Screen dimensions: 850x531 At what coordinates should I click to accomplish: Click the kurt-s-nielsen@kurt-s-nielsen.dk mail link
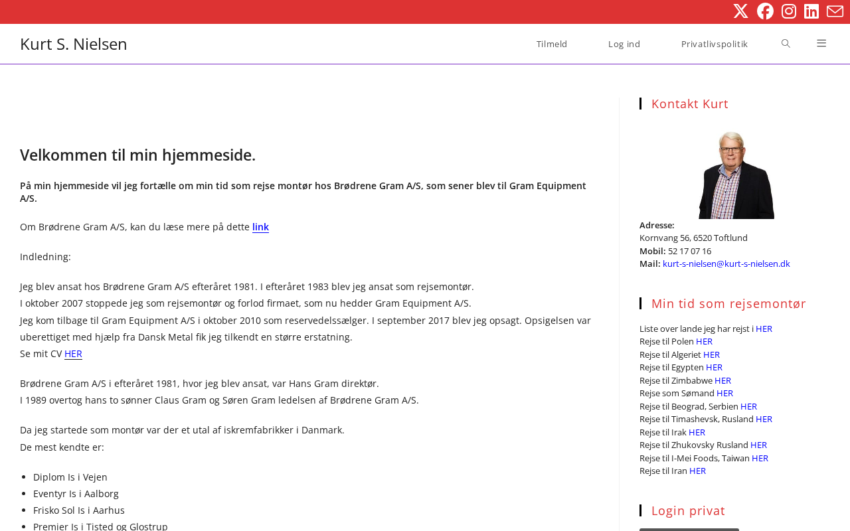coord(726,264)
